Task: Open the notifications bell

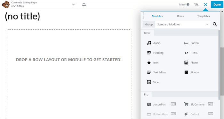Action: point(84,4)
